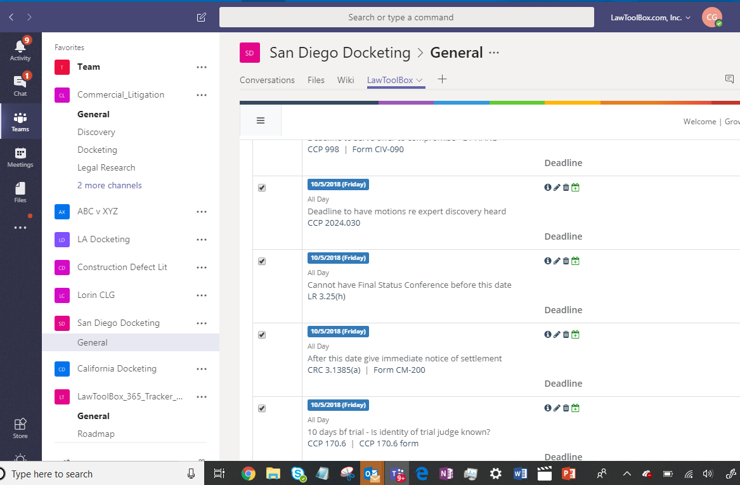The image size is (740, 485).
Task: Open the Files icon in sidebar
Action: [x=20, y=191]
